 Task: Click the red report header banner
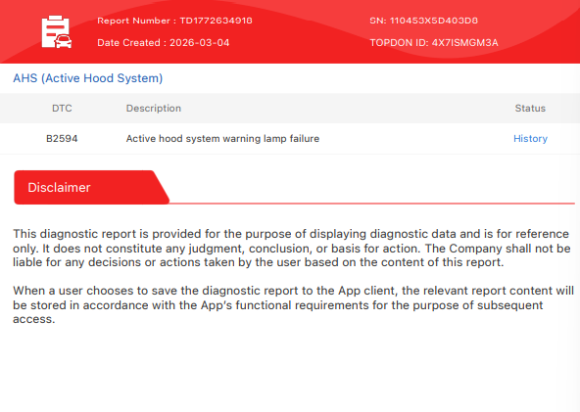[x=290, y=31]
